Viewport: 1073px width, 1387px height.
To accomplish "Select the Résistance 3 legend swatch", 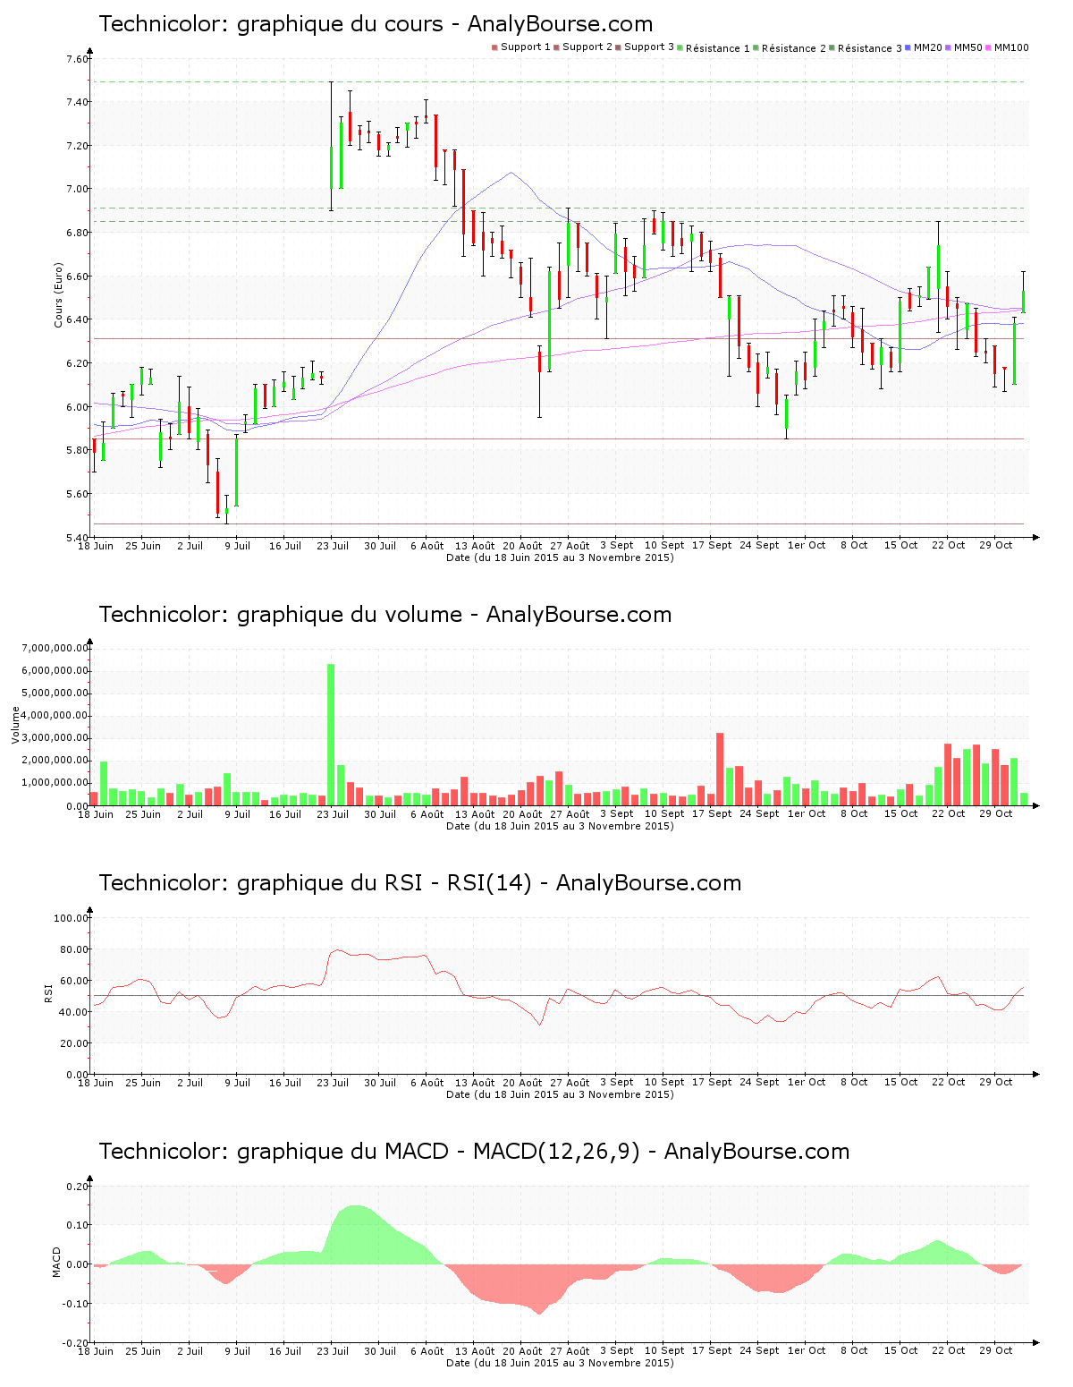I will [833, 47].
